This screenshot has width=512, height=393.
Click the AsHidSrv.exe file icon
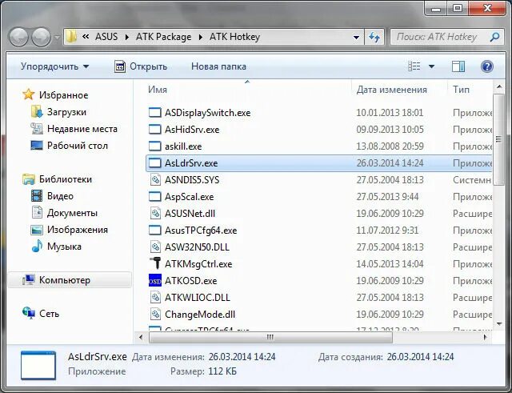point(154,130)
